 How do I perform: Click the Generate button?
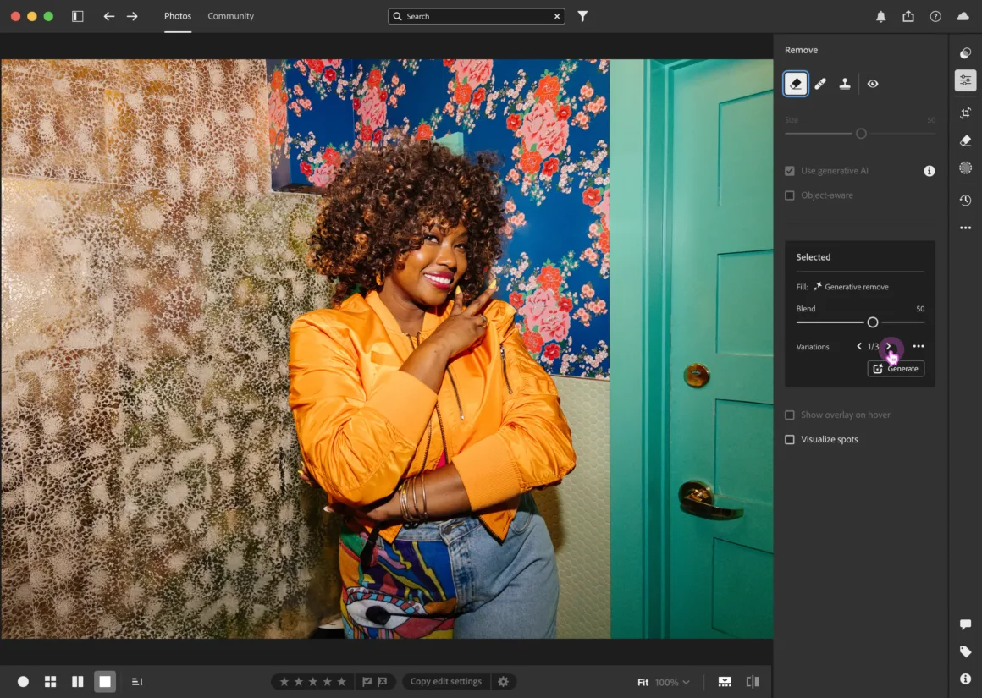(896, 369)
